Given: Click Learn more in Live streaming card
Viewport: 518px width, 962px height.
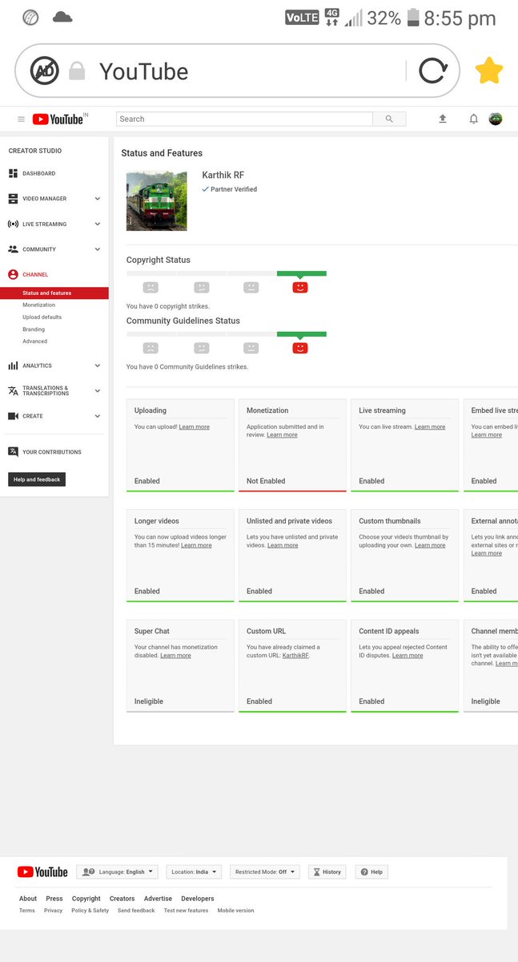Looking at the screenshot, I should [x=430, y=426].
